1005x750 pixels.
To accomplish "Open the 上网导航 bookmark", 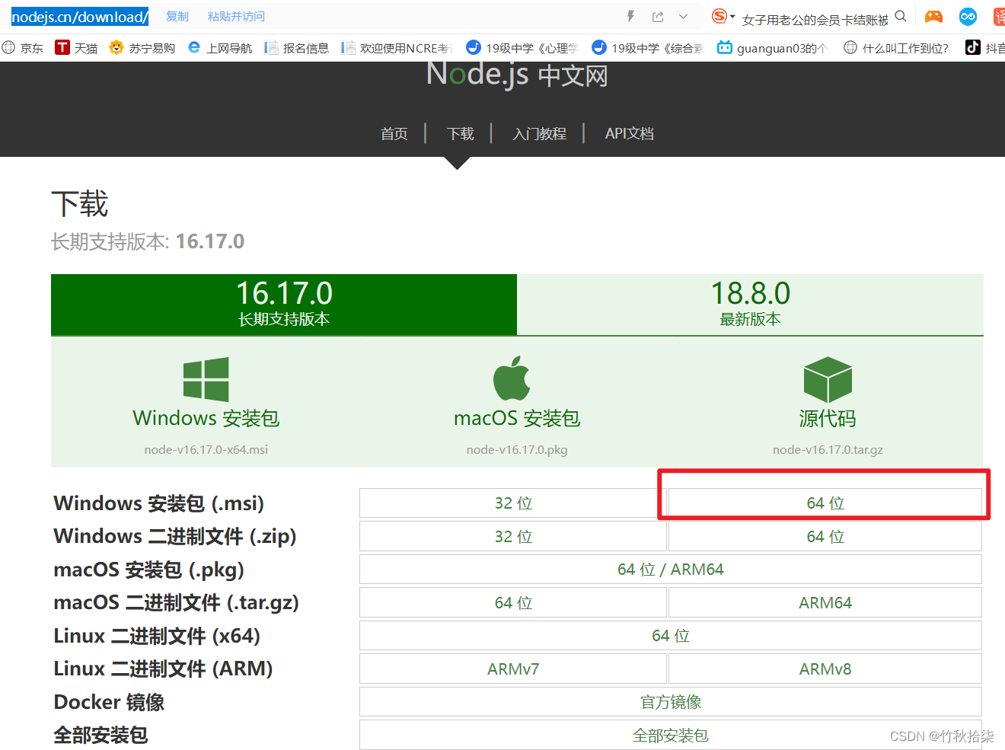I will click(220, 48).
